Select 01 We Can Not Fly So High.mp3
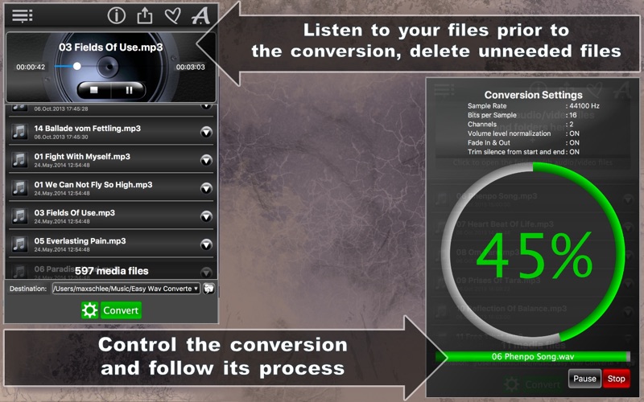 pos(93,185)
